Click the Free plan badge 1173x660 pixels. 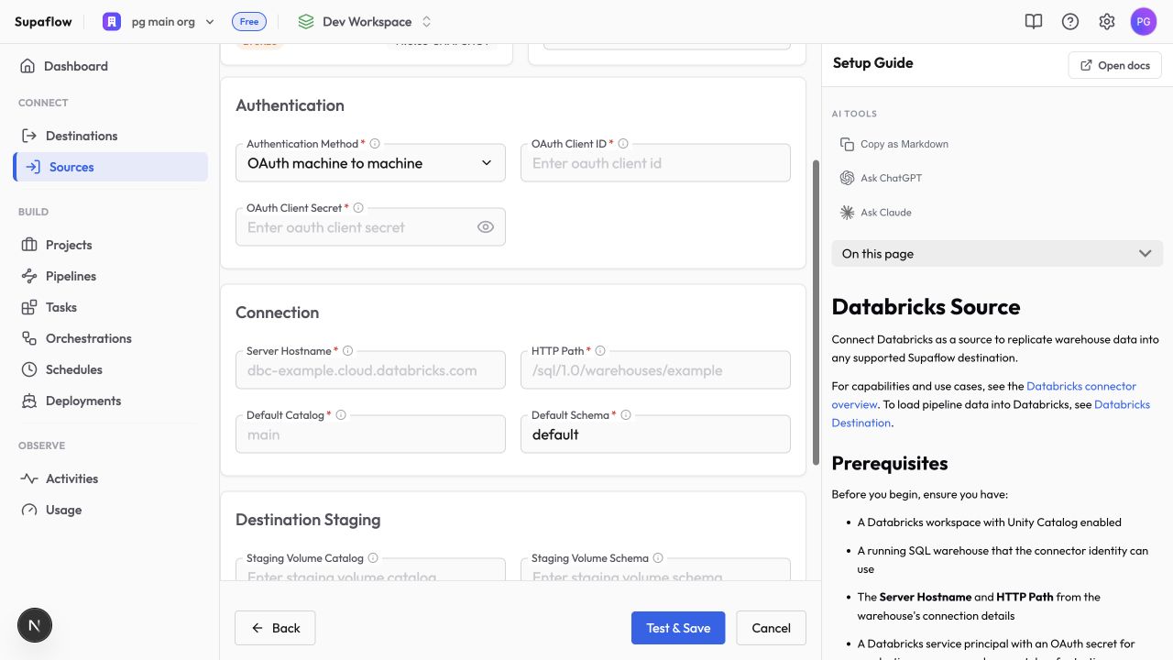coord(247,21)
